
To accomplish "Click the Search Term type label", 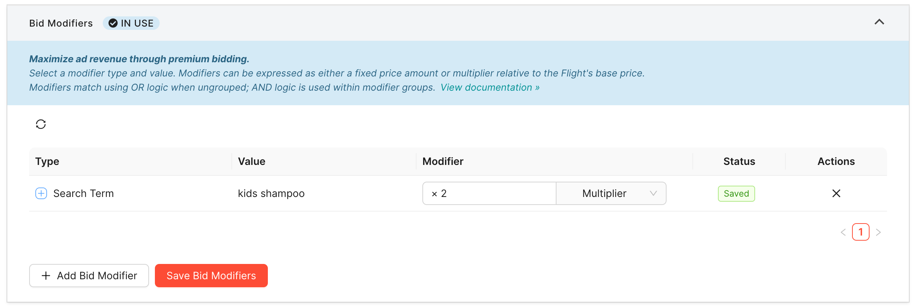I will (x=83, y=193).
